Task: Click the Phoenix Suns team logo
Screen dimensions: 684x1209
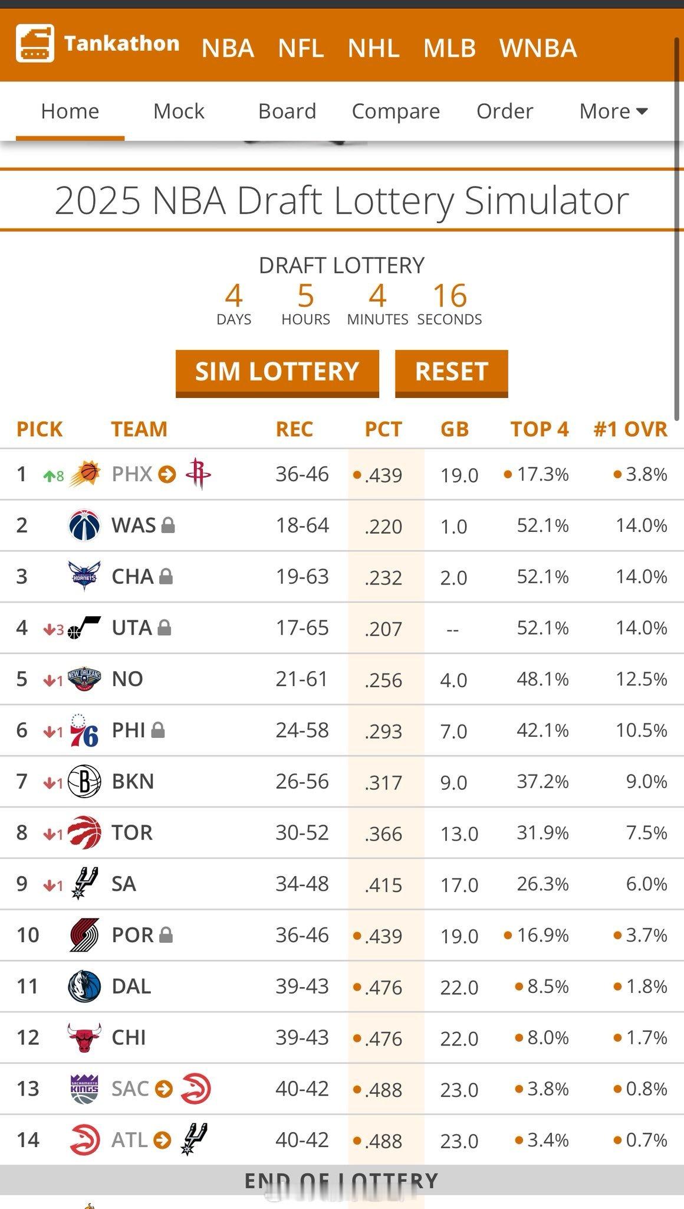Action: 85,474
